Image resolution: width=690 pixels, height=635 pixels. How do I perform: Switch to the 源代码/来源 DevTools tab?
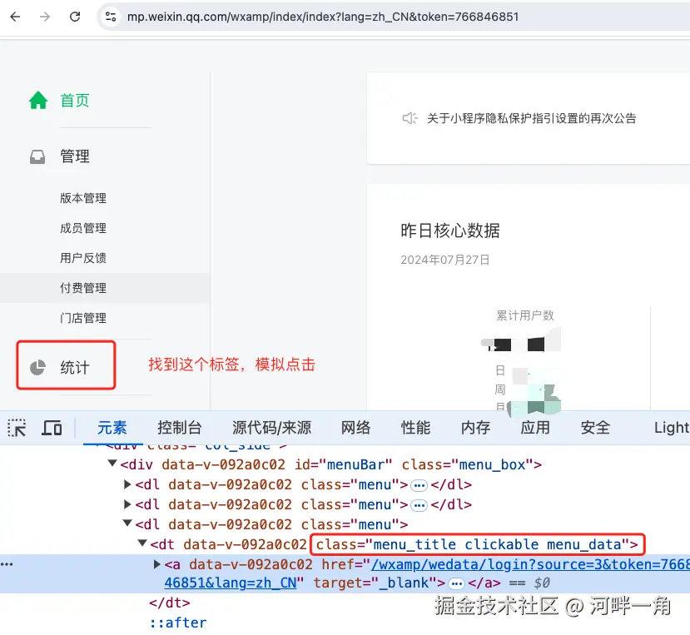pyautogui.click(x=271, y=428)
